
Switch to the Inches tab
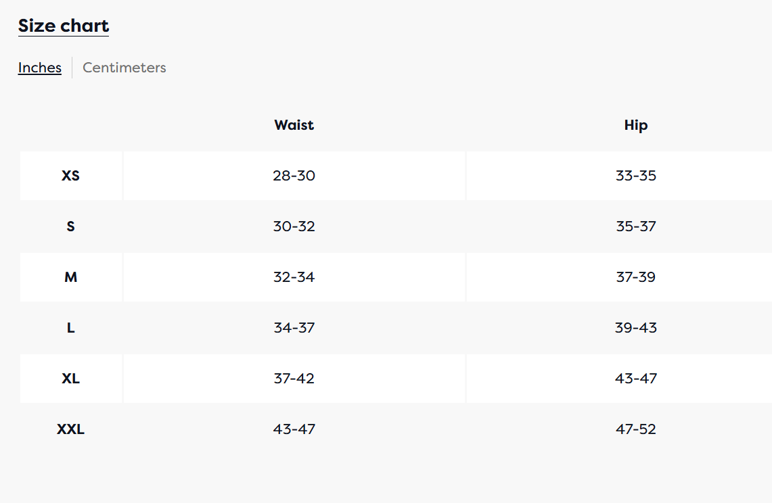click(39, 68)
